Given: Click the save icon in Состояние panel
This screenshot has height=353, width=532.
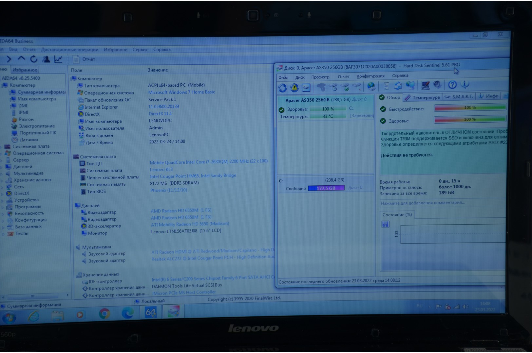Looking at the screenshot, I should 386,224.
